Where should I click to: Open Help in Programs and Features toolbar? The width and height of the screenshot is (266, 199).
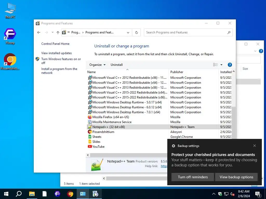tap(230, 65)
